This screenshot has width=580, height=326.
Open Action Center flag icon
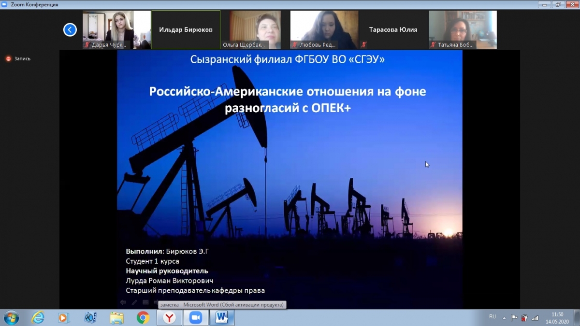pos(514,318)
